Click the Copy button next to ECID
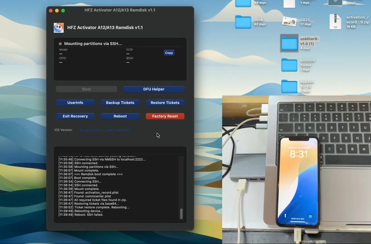 pyautogui.click(x=169, y=53)
